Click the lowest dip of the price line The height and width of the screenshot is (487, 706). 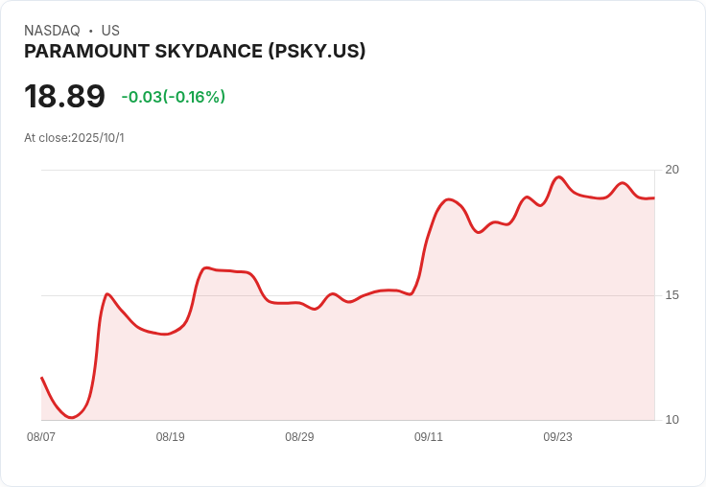[x=71, y=417]
